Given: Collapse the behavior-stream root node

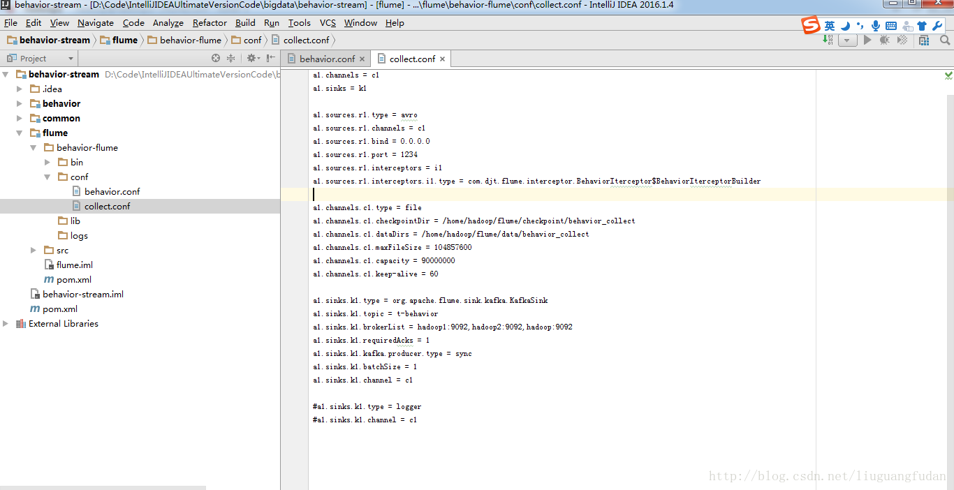Looking at the screenshot, I should tap(6, 74).
